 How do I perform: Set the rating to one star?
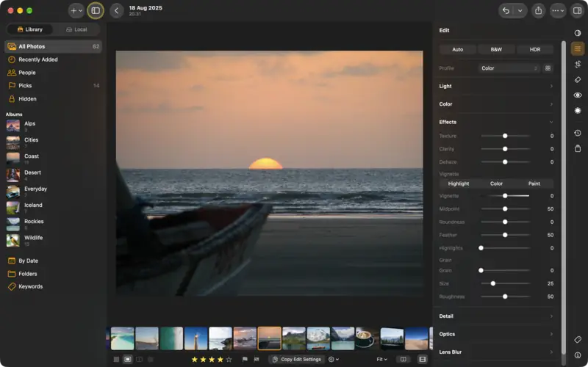tap(194, 360)
